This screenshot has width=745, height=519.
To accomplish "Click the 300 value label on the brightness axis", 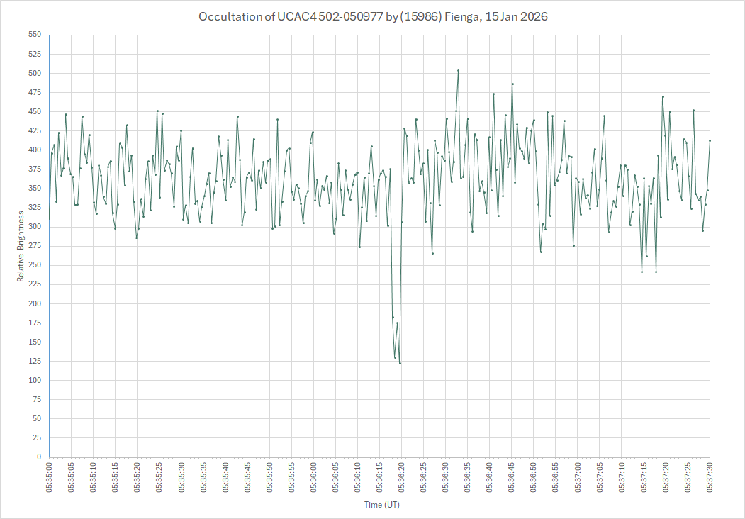I will point(34,227).
